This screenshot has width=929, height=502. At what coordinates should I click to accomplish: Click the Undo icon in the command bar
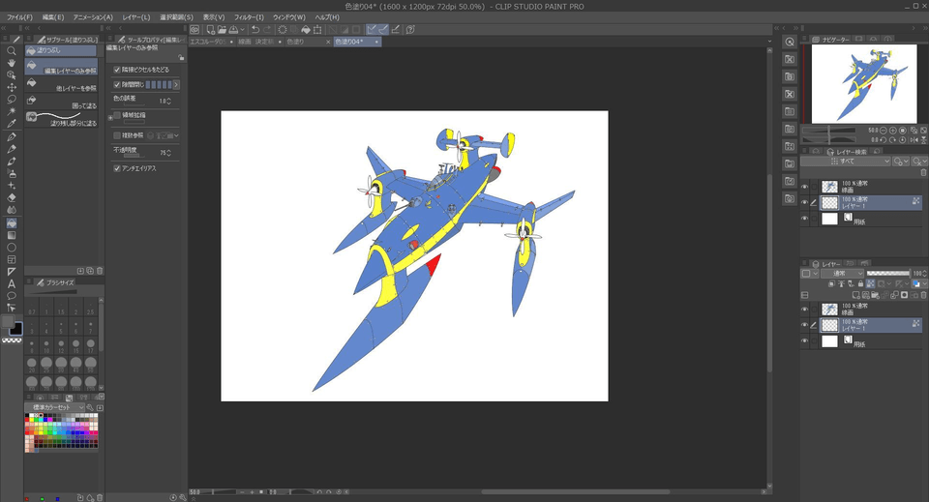tap(255, 30)
